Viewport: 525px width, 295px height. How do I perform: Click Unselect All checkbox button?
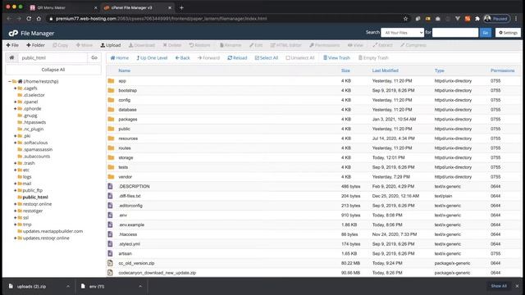tap(300, 58)
